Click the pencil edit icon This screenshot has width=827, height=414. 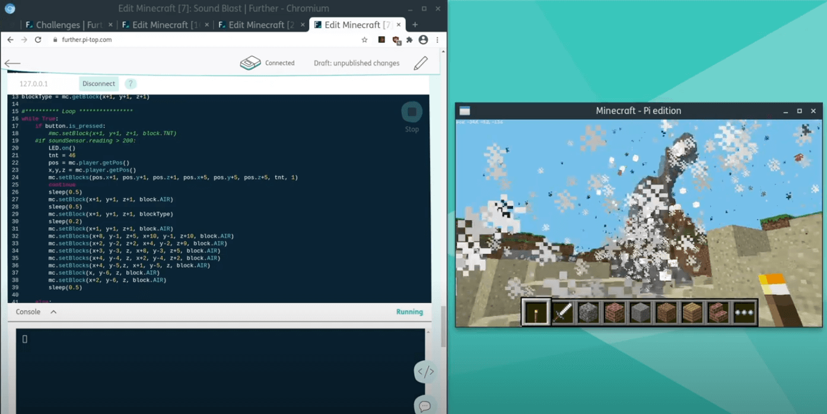[x=421, y=63]
